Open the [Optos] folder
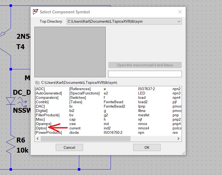The image size is (222, 175). point(41,128)
